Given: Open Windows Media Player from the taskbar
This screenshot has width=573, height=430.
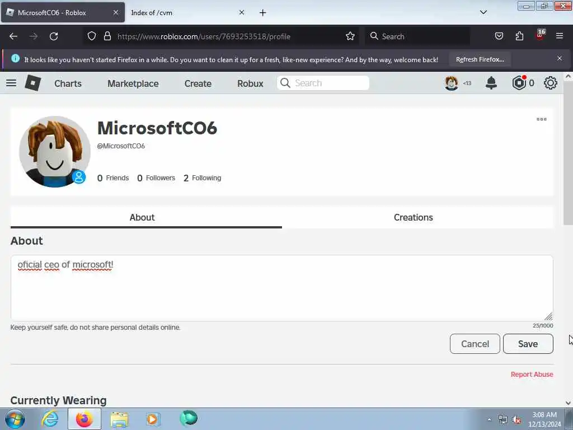Looking at the screenshot, I should tap(153, 419).
